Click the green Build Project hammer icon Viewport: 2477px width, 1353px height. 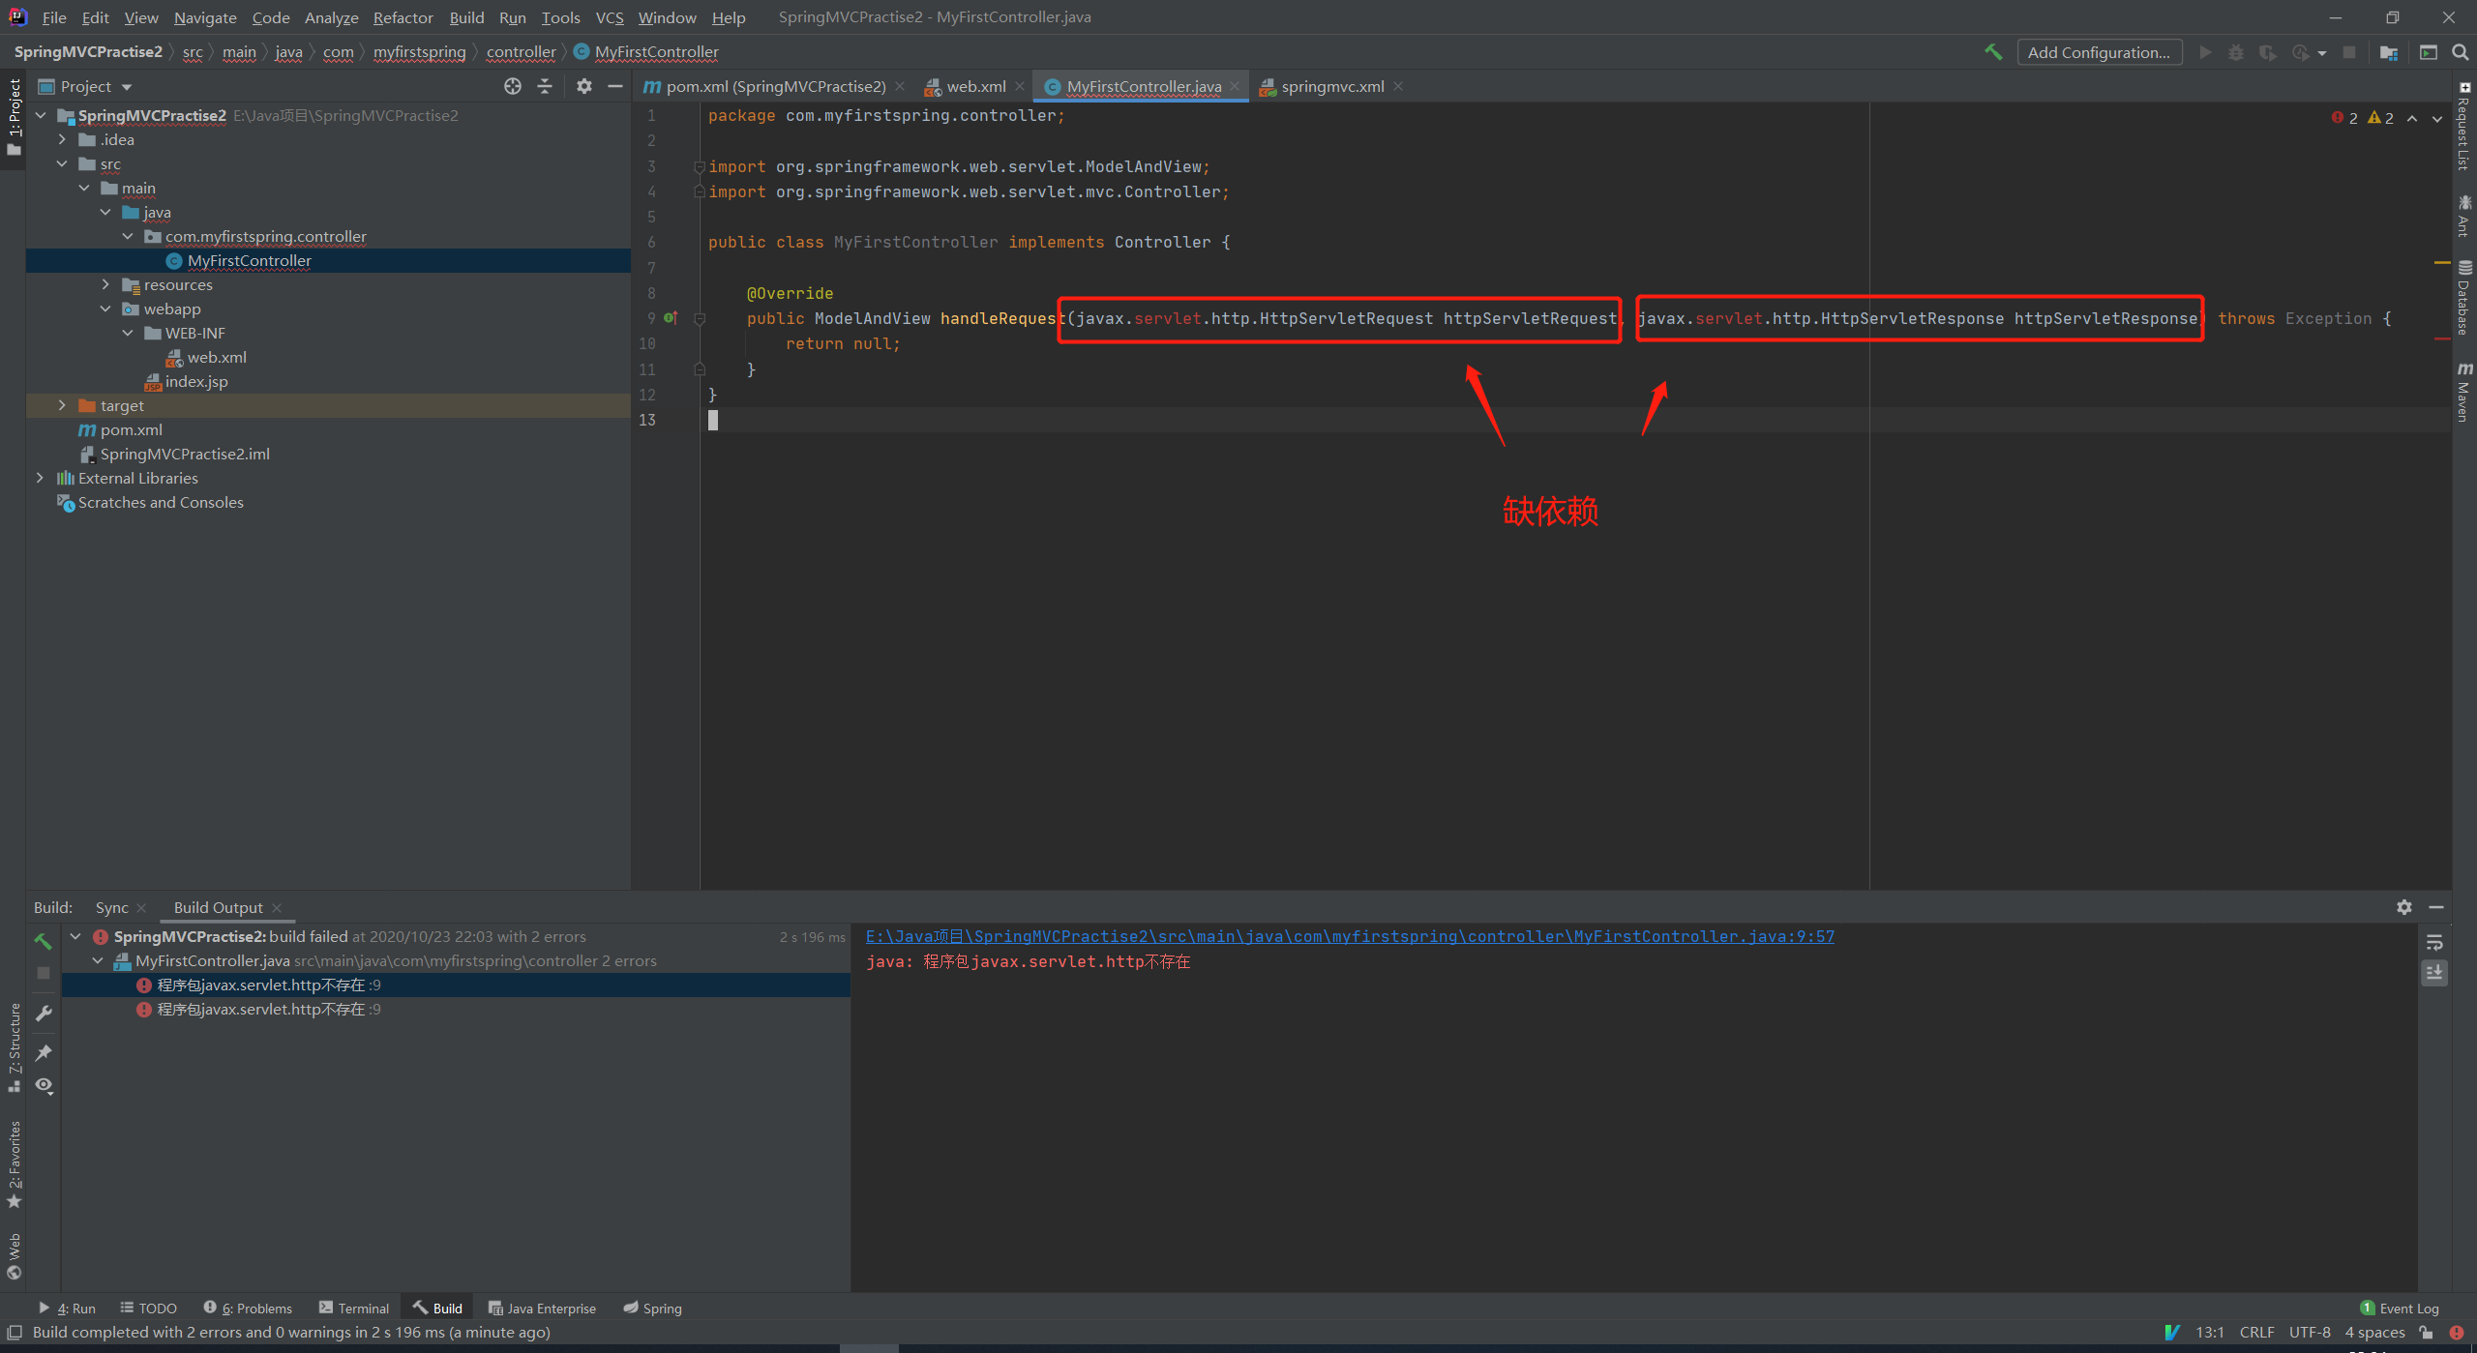[x=1992, y=52]
